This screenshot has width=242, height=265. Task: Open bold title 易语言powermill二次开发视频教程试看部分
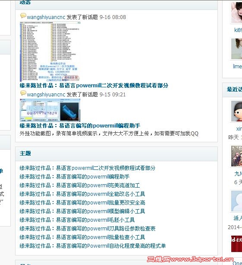94,86
